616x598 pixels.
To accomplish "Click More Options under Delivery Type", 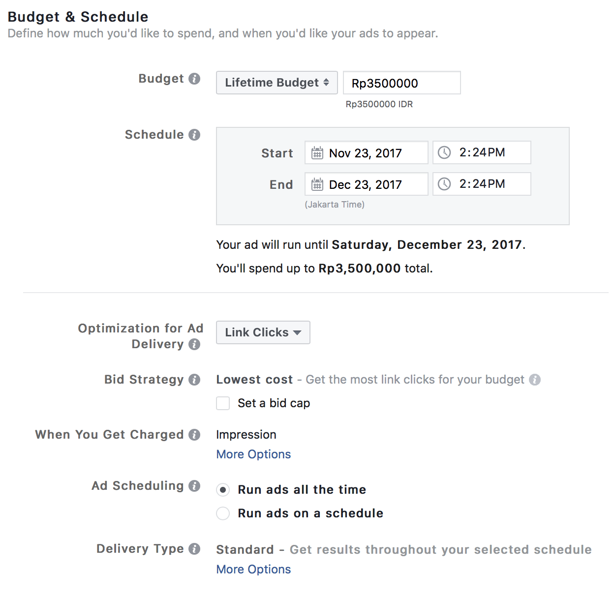I will [253, 569].
